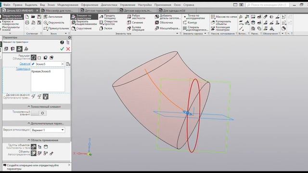Expand Элементы каркаса group dropdown arrow
The width and height of the screenshot is (308, 173).
point(205,34)
